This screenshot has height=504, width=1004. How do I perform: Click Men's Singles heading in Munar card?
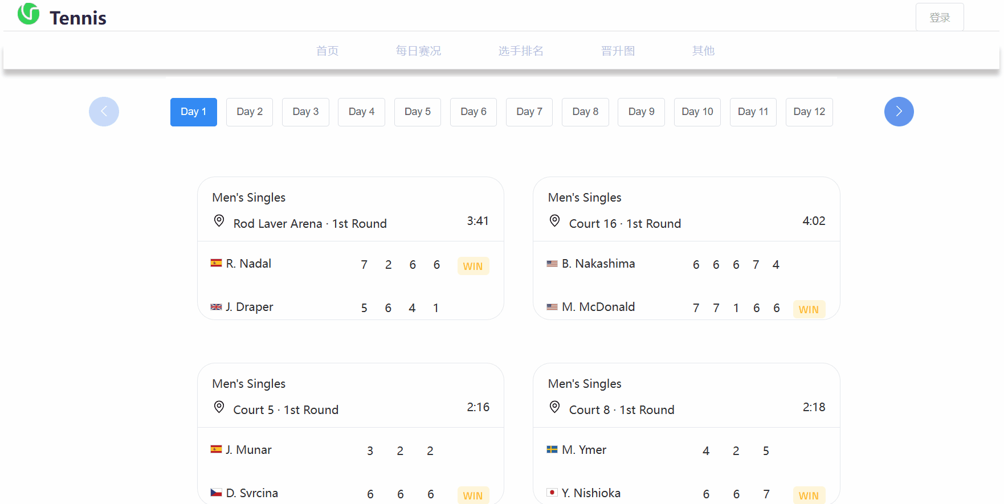[249, 384]
